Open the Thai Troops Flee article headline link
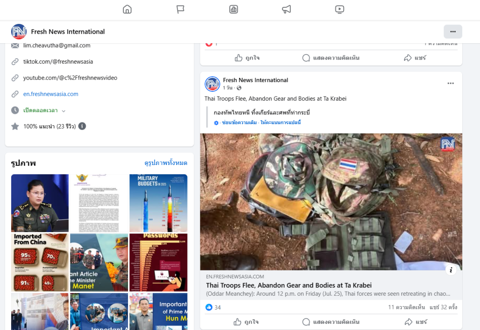This screenshot has height=330, width=480. (289, 285)
